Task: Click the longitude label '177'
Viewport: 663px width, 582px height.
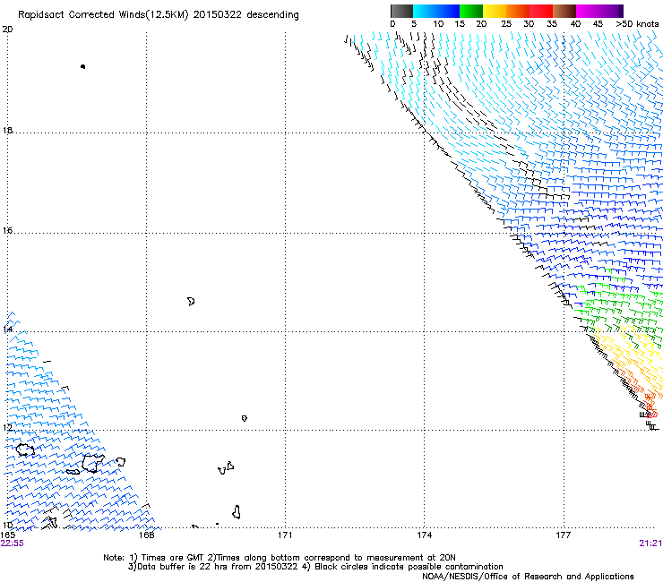Action: point(564,535)
